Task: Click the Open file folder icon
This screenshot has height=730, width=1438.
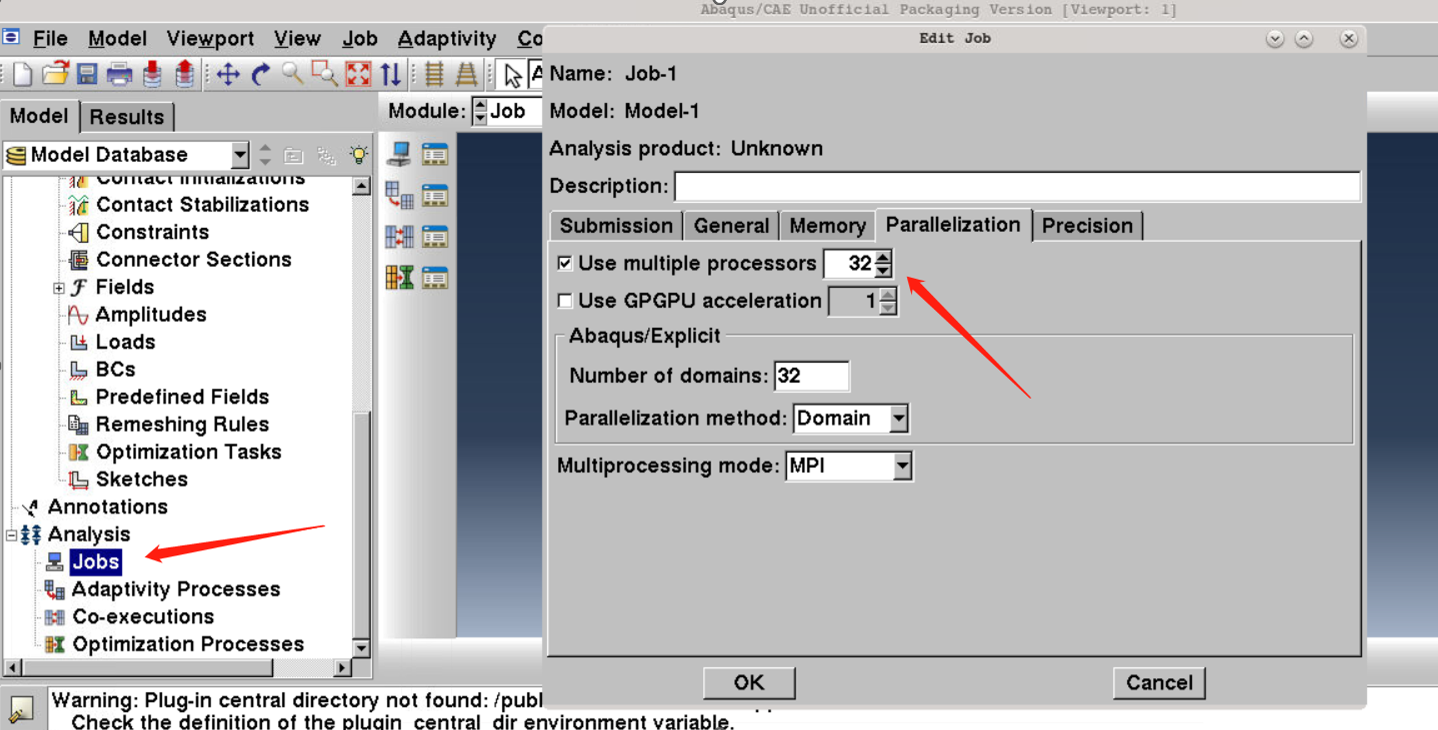Action: point(55,74)
